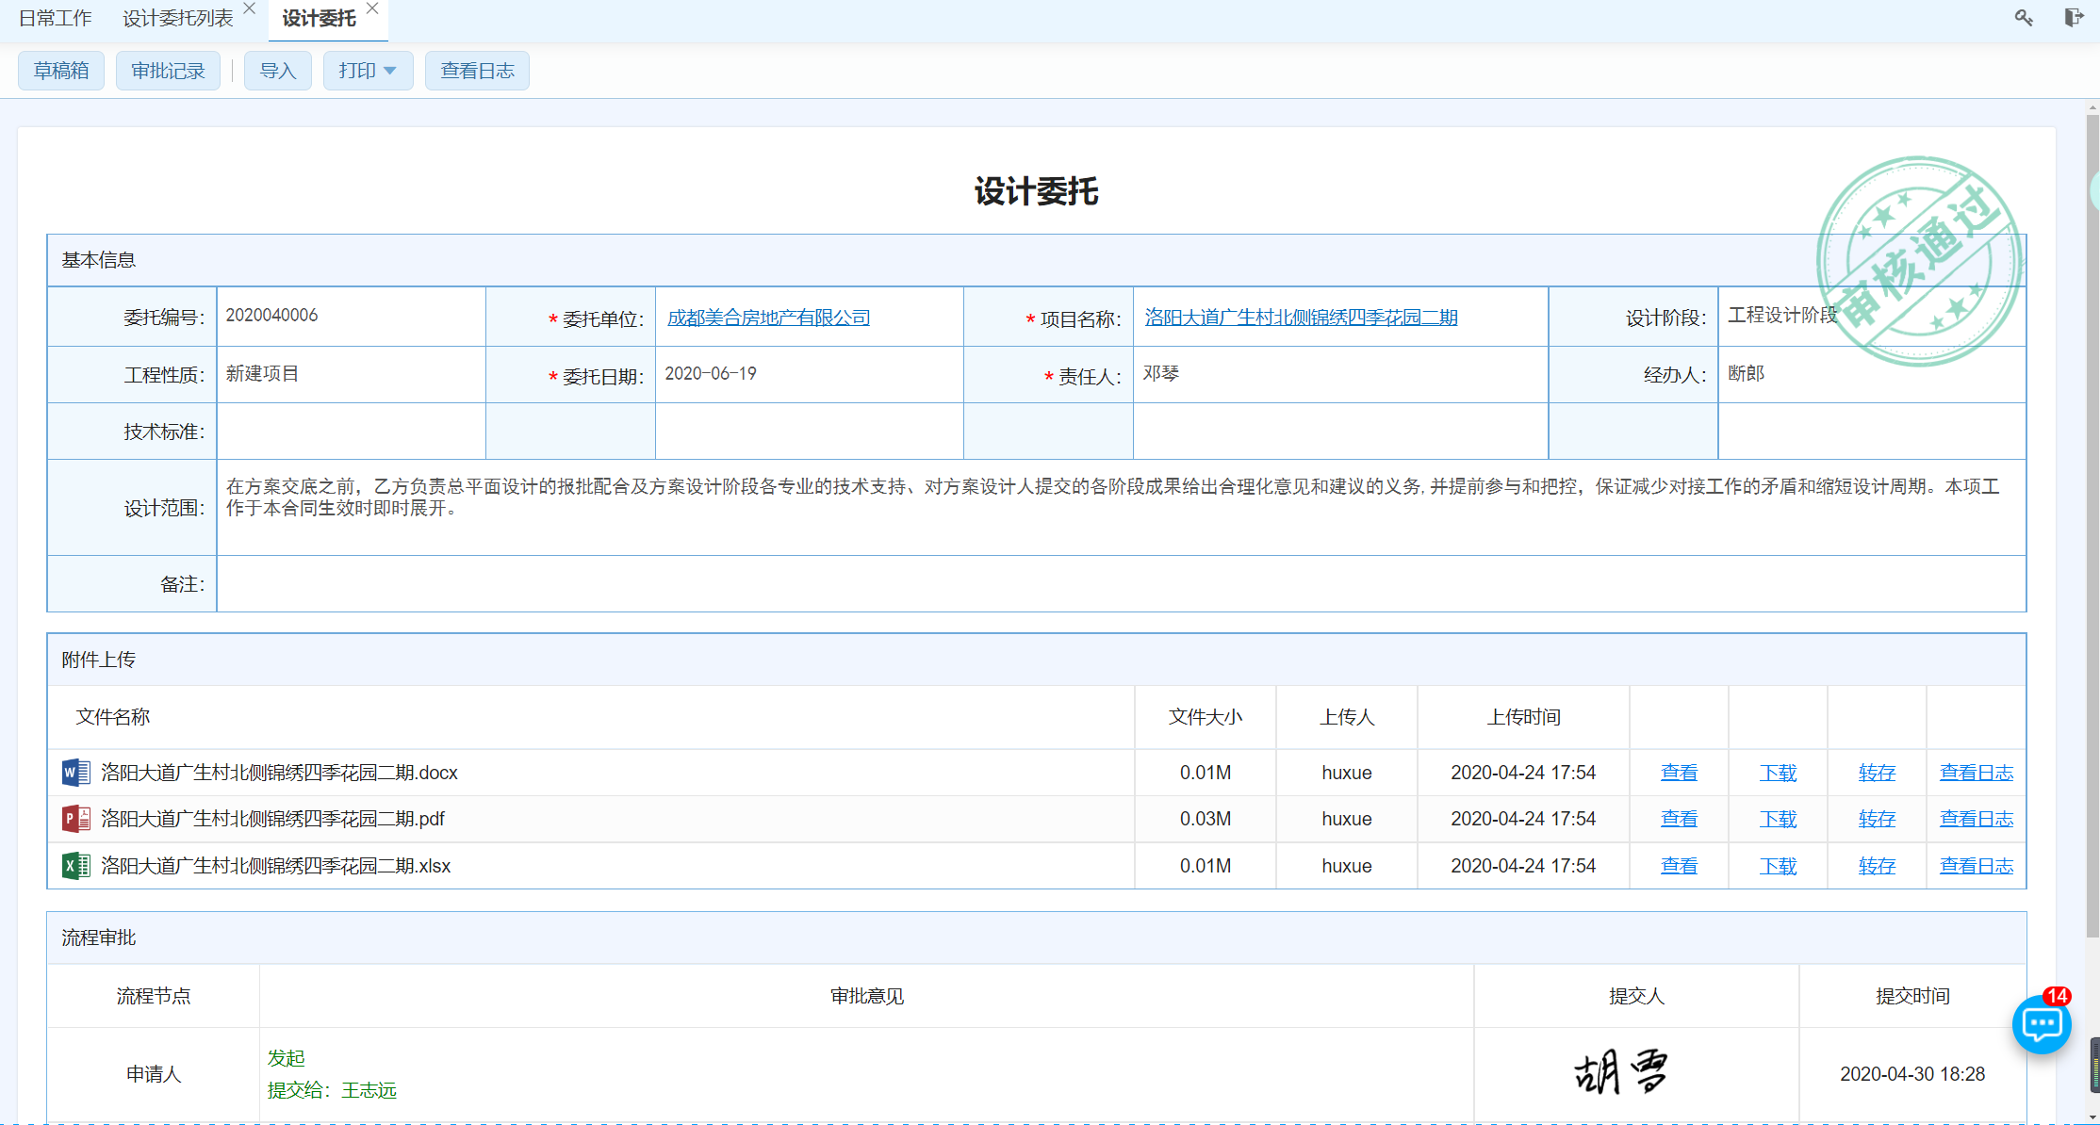Switch to the 日常工作 tab
This screenshot has height=1125, width=2100.
pos(56,19)
